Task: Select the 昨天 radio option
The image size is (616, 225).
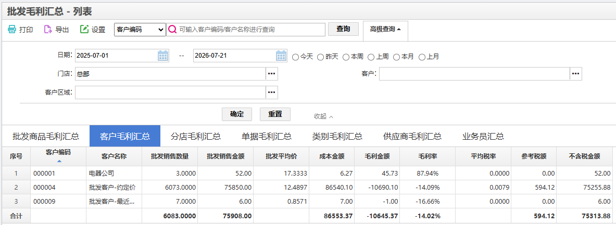Action: pos(321,57)
